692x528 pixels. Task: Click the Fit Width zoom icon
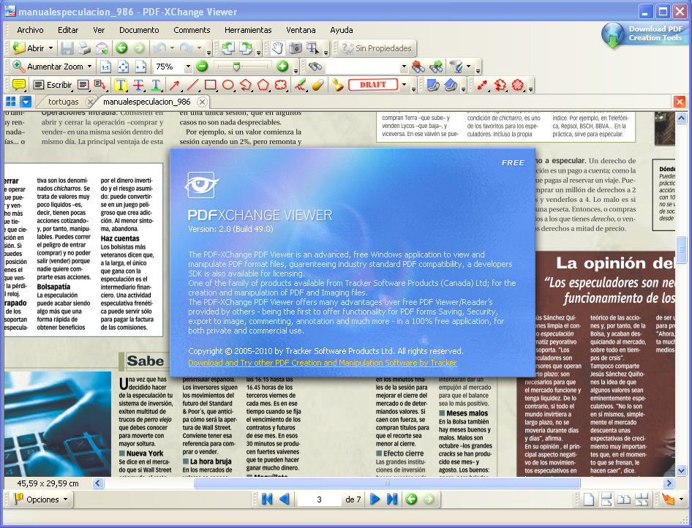[x=140, y=67]
